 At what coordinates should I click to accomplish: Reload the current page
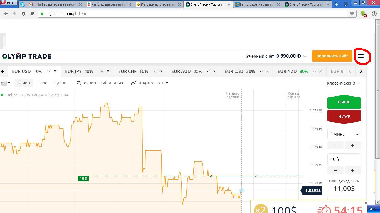click(23, 14)
